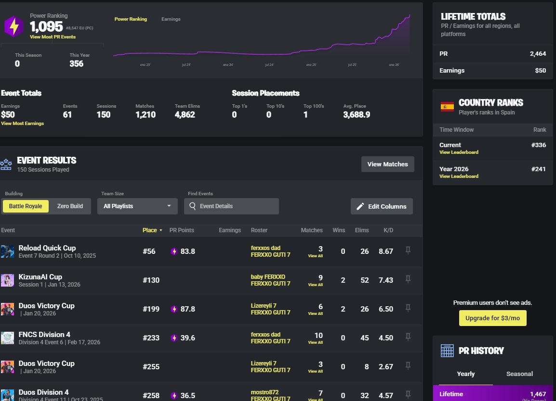Open the Reload Quick Cup event title
The image size is (556, 401).
[x=47, y=248]
